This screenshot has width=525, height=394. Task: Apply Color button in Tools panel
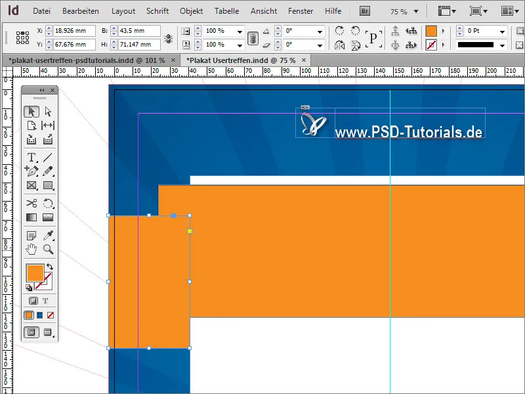[x=29, y=315]
